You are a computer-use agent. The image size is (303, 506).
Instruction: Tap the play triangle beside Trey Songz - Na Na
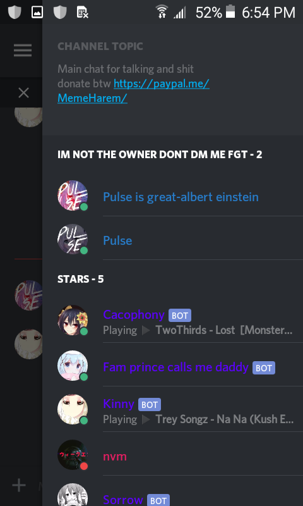click(x=146, y=419)
